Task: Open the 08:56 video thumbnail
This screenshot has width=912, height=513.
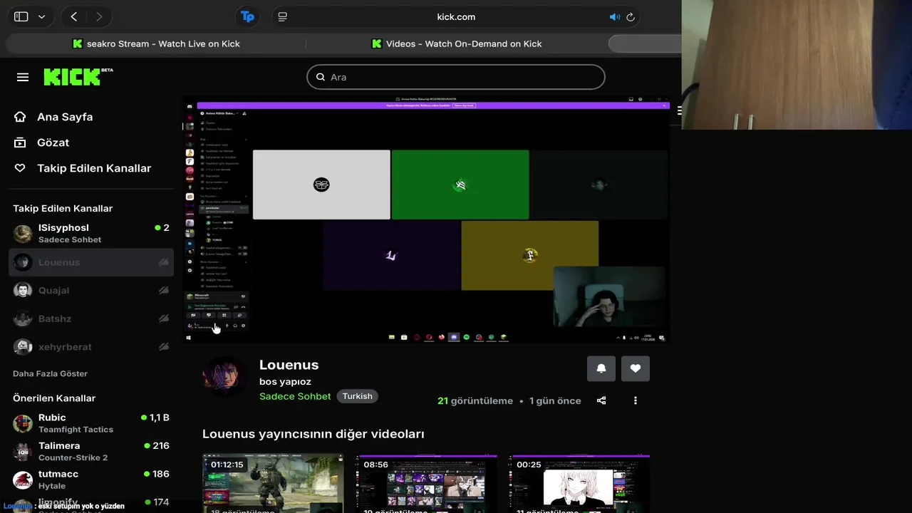Action: point(426,483)
